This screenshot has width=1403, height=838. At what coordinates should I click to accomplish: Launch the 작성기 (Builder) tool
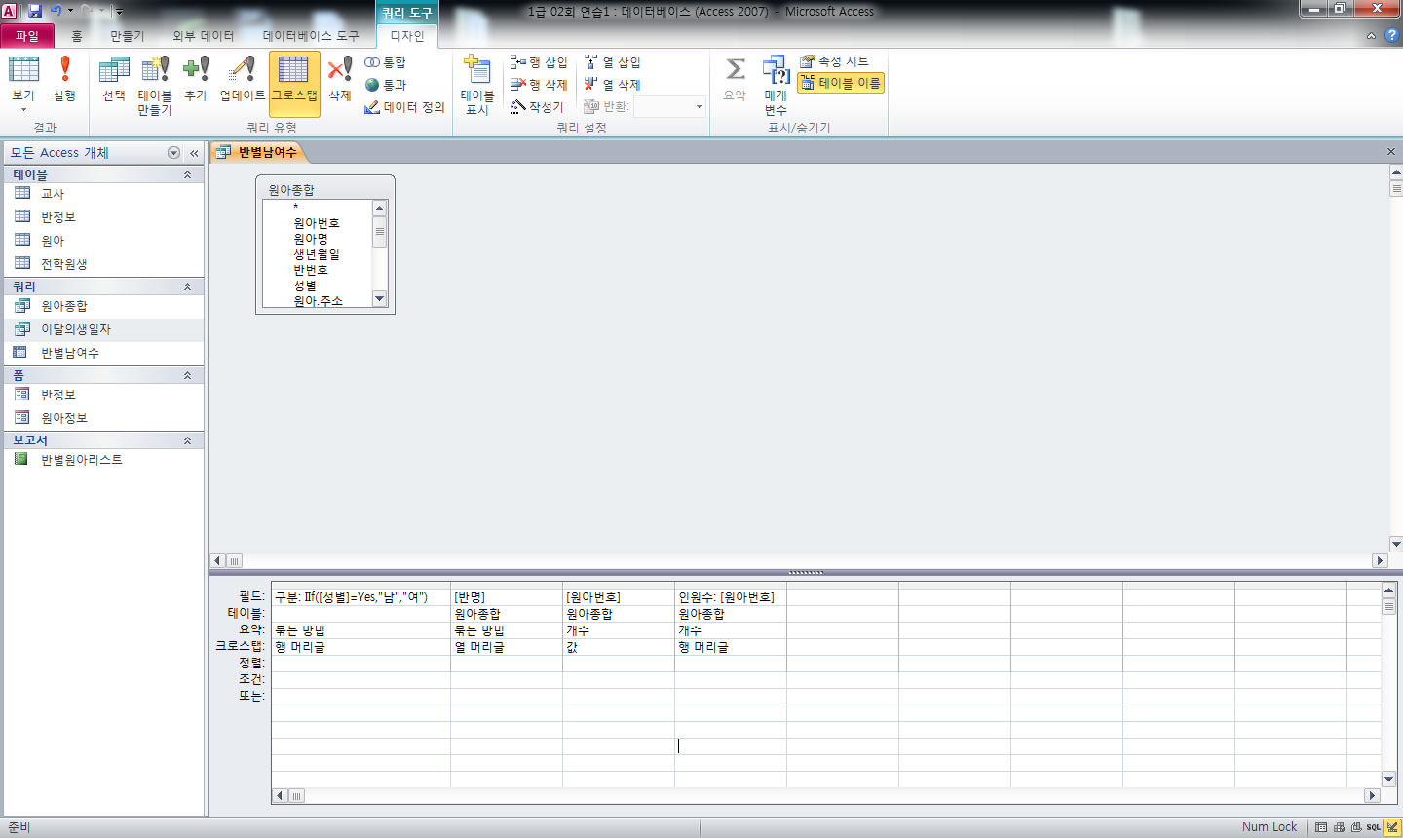click(537, 107)
